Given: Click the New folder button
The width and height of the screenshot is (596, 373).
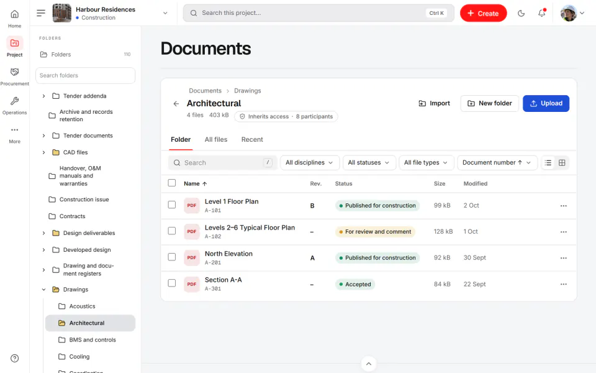Looking at the screenshot, I should [x=490, y=104].
